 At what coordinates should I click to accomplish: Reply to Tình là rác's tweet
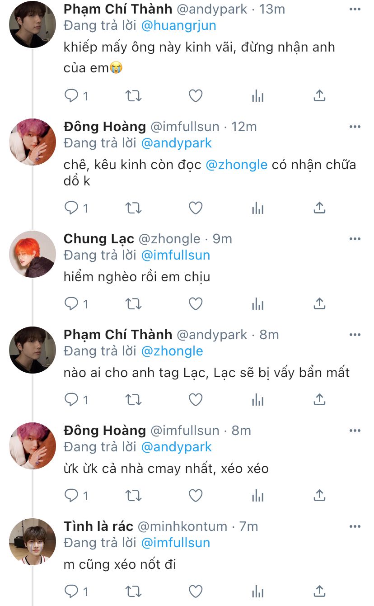tap(72, 592)
